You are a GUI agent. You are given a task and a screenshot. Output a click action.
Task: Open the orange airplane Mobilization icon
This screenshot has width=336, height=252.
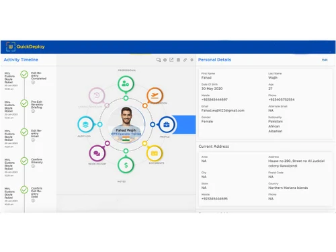pyautogui.click(x=155, y=95)
